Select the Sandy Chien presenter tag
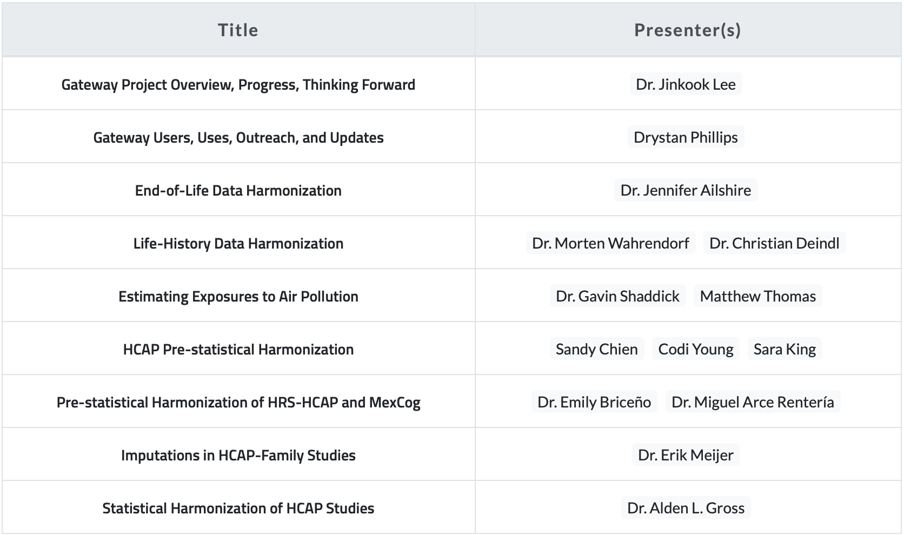Screen dimensions: 904x535 click(596, 349)
